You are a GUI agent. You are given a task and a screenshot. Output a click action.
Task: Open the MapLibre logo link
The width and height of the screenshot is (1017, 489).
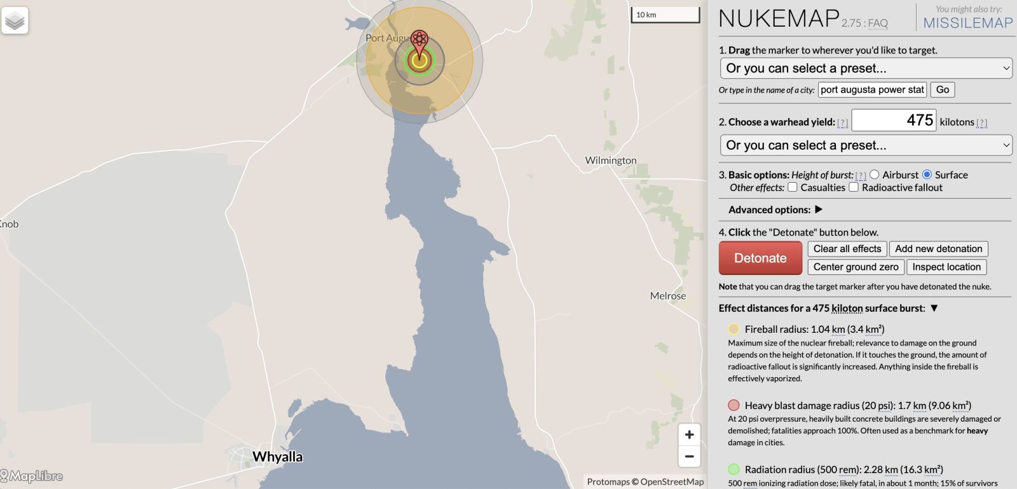[32, 476]
